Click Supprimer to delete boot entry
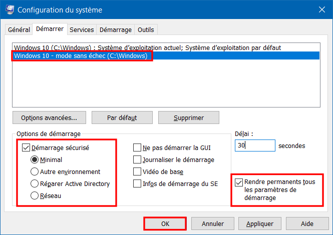The width and height of the screenshot is (333, 235). click(x=189, y=117)
